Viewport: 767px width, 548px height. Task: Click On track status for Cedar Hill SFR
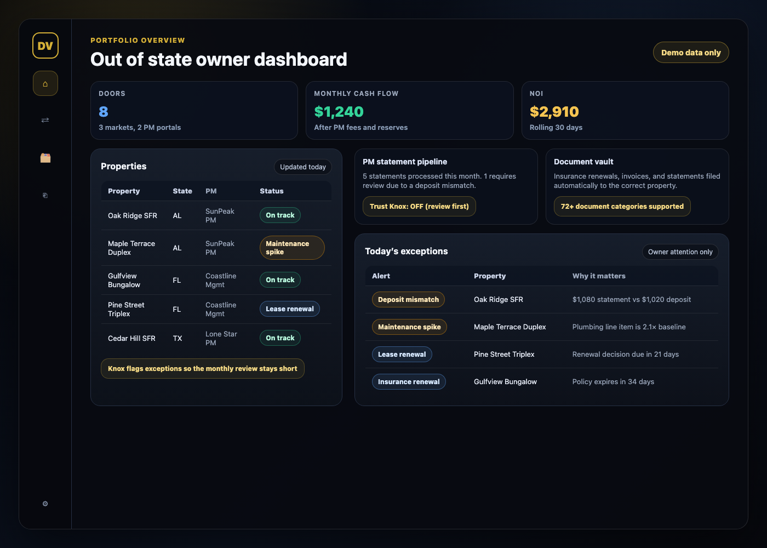280,338
